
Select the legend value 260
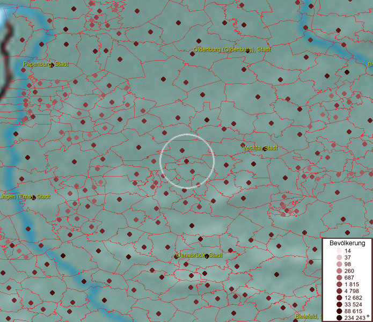click(349, 271)
